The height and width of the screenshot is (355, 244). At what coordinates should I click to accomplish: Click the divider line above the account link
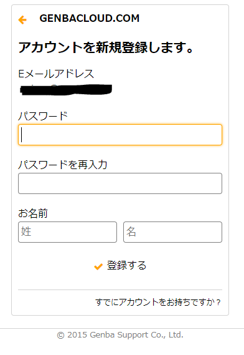[x=120, y=289]
